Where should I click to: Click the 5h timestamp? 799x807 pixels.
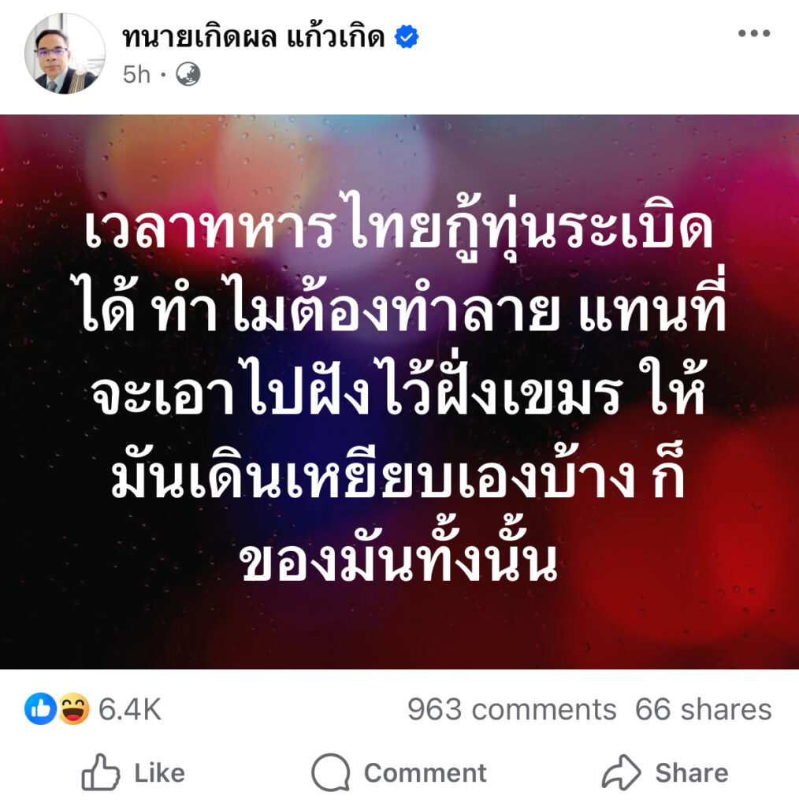click(x=136, y=75)
